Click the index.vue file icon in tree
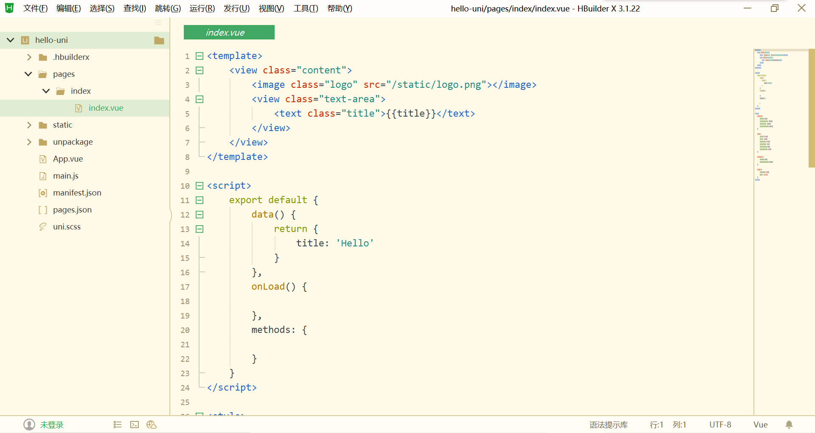Screen dimensions: 815x433 (79, 108)
